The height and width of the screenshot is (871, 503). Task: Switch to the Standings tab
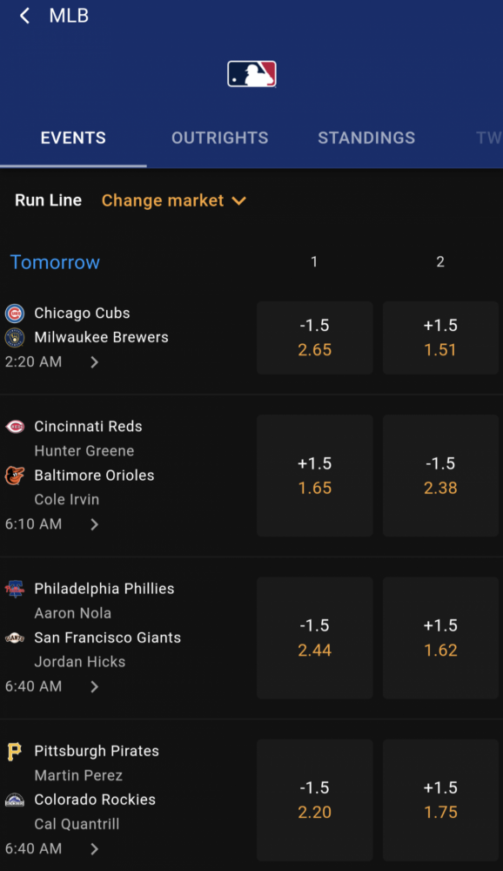coord(366,138)
